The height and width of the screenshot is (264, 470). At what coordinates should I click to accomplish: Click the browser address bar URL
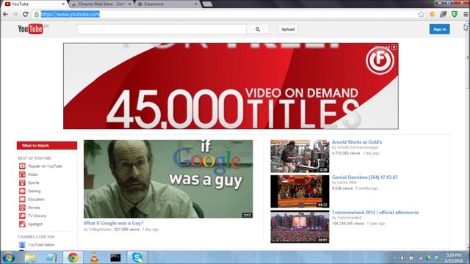[70, 15]
